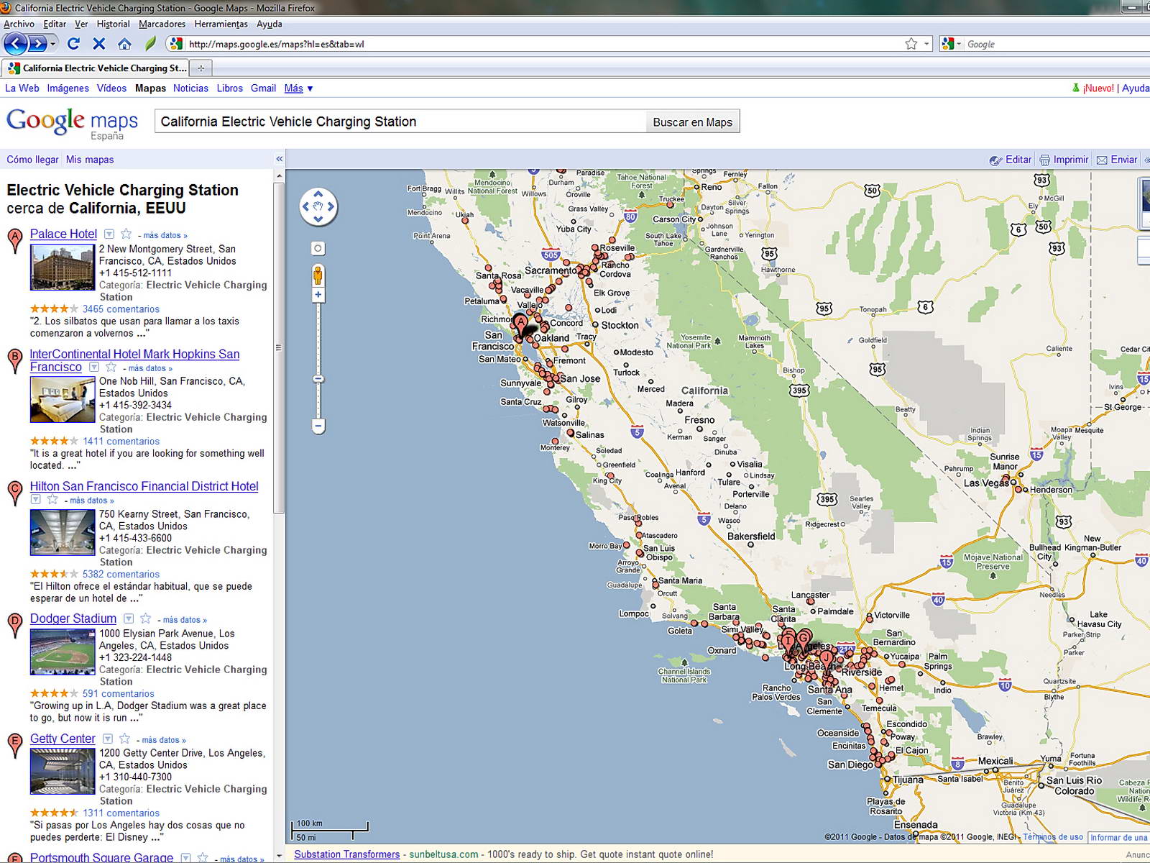Image resolution: width=1150 pixels, height=863 pixels.
Task: Click the Buscar en Maps button
Action: point(692,122)
